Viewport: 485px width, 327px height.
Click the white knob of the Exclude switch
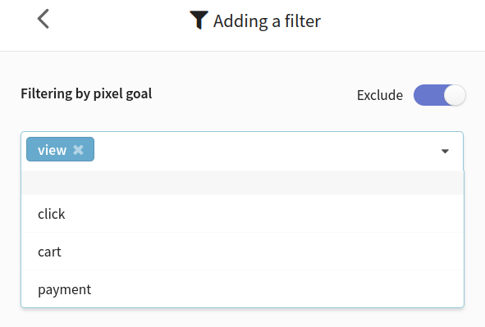coord(455,95)
